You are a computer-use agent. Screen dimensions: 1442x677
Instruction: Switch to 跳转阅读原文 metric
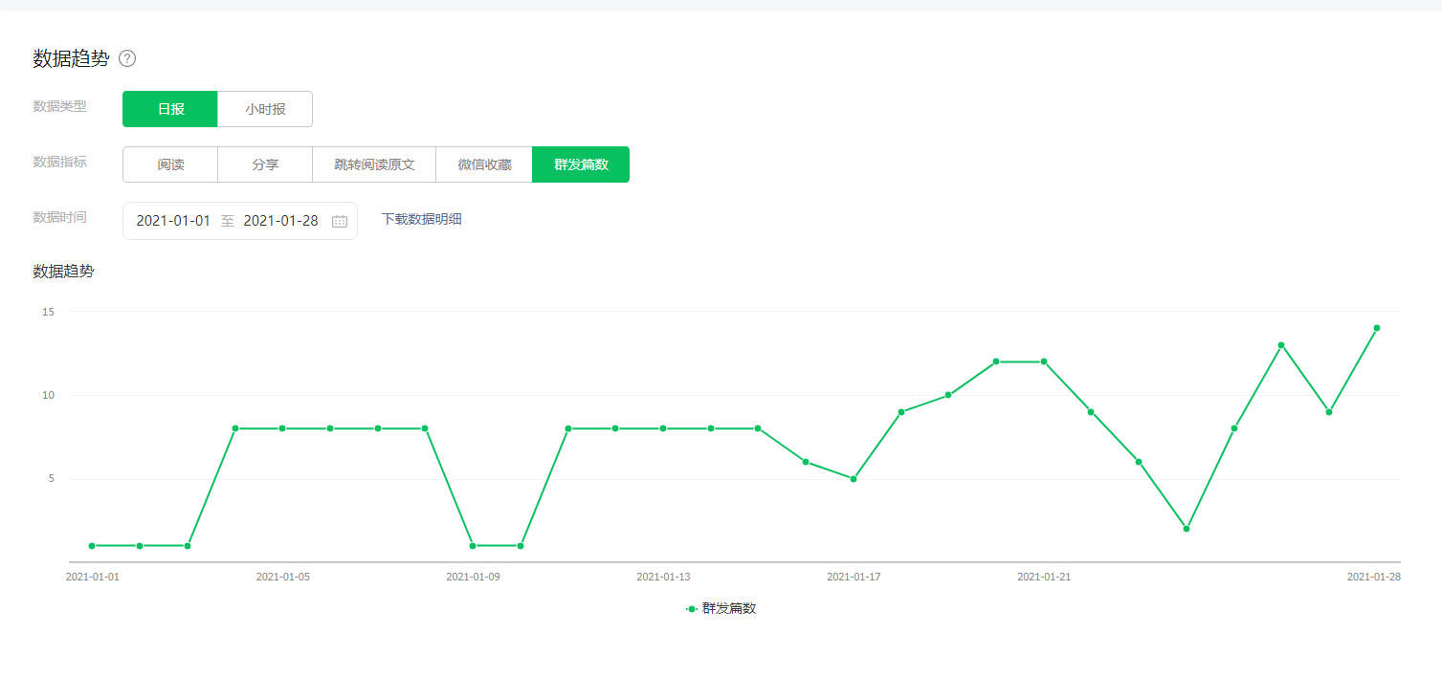374,164
